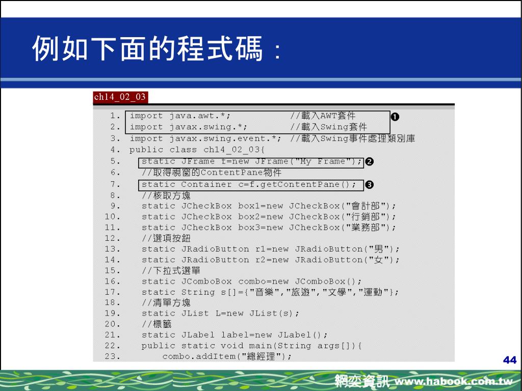This screenshot has width=522, height=391.
Task: Select the comment //載入Swing事件處理類別庫
Action: 352,138
